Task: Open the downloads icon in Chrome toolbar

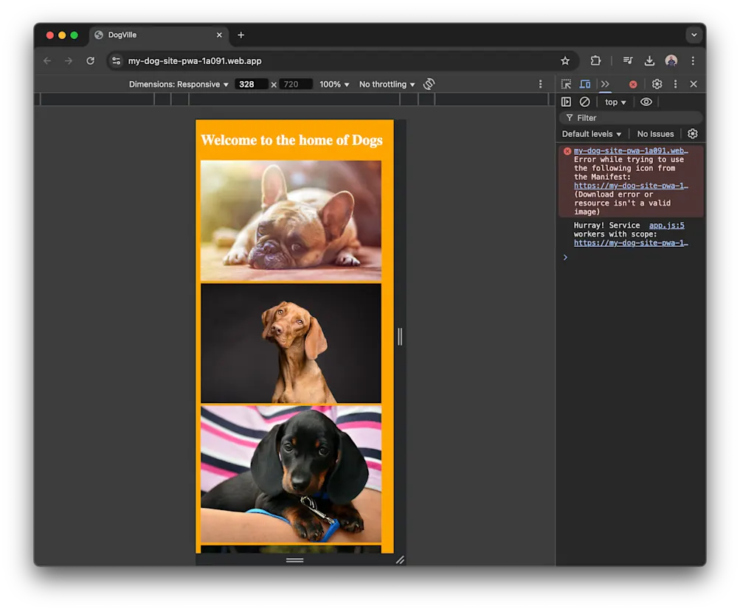Action: point(649,61)
